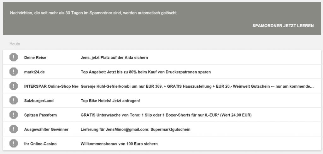Select sender SalzburgerLand

39,101
